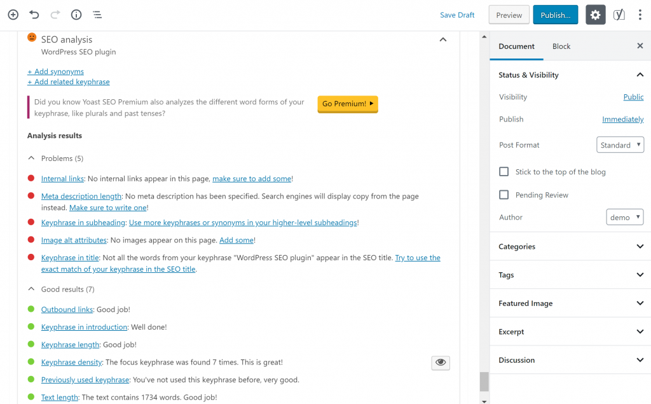The image size is (651, 404).
Task: Click the vertical scrollbar thumb
Action: (x=484, y=381)
